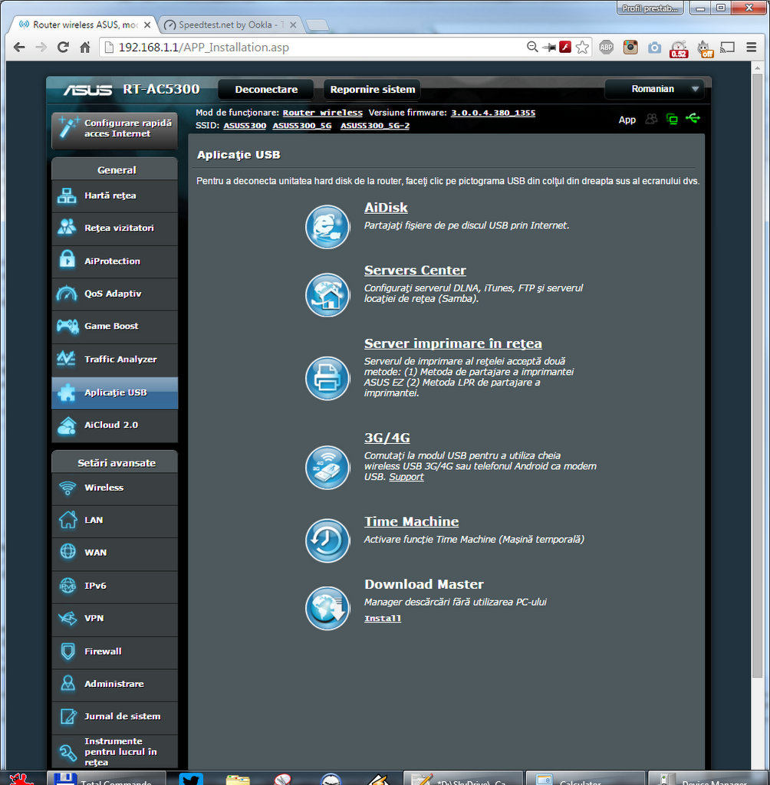Open WAN settings in sidebar
The image size is (770, 785).
[115, 553]
